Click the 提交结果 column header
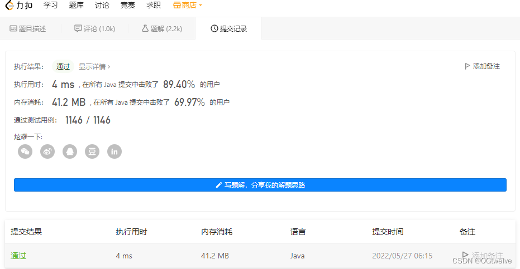This screenshot has width=520, height=269. [x=26, y=232]
